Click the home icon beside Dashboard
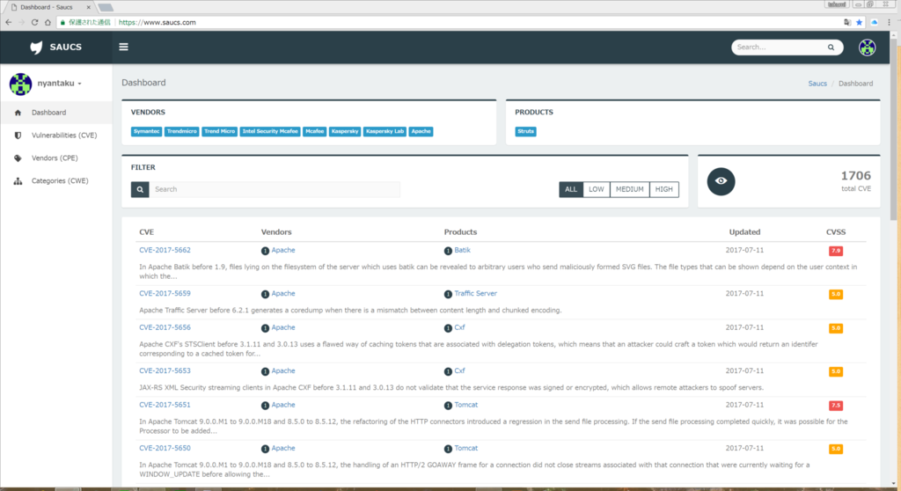 (18, 113)
